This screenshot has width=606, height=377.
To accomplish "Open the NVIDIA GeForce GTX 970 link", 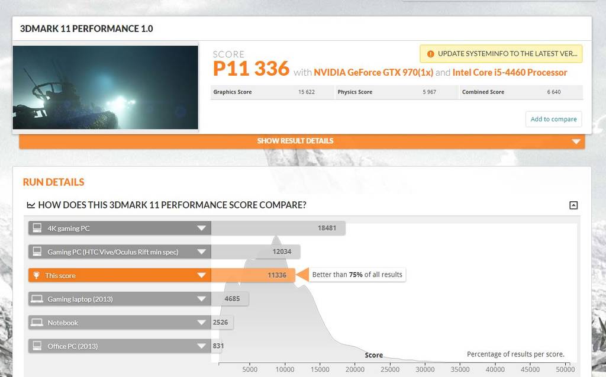I will (373, 72).
